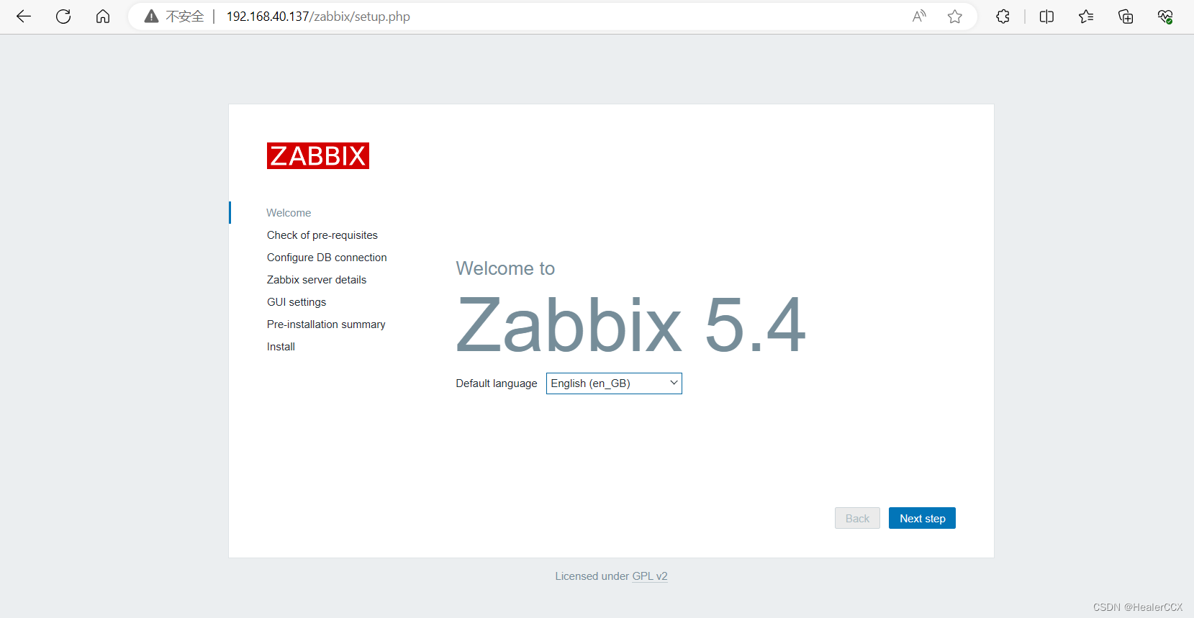Open the browser extensions puzzle icon
Screen dimensions: 1194x618
point(1003,17)
